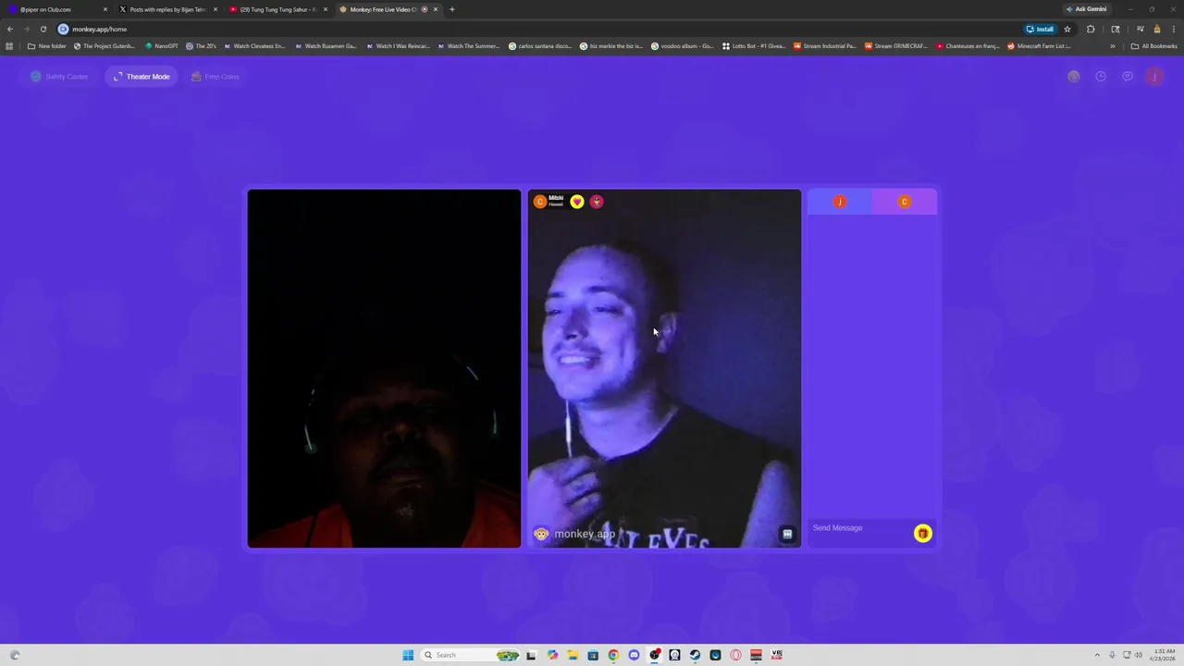Click the coin icon in header
1184x666 pixels.
(1074, 77)
